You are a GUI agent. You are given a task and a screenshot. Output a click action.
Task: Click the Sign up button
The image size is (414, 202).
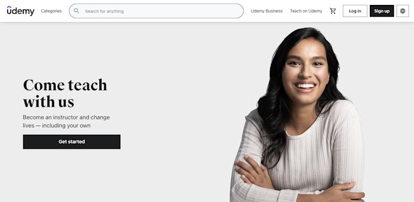click(382, 11)
